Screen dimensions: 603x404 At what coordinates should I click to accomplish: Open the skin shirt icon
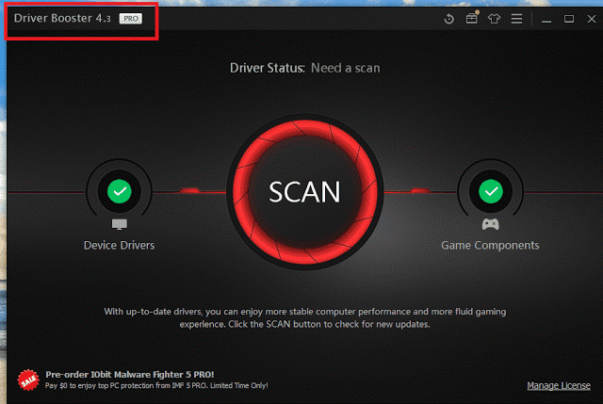[x=494, y=19]
